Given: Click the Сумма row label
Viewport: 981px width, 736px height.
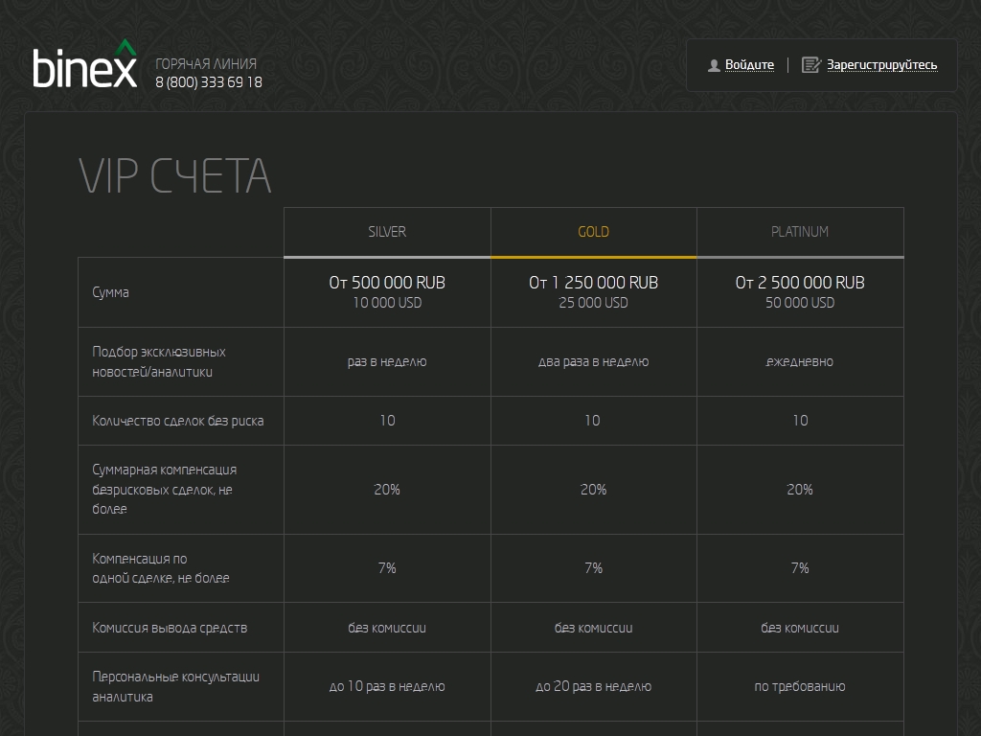Looking at the screenshot, I should click(x=111, y=292).
